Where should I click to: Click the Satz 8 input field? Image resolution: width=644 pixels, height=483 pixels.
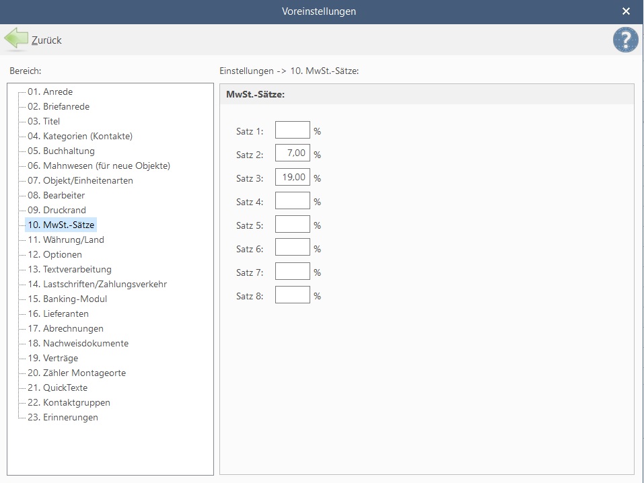pos(293,295)
